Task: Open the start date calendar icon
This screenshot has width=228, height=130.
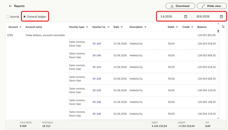Action: (185, 17)
